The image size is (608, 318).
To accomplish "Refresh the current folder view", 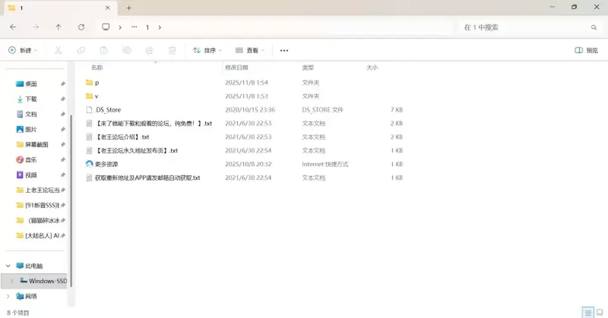I will (x=81, y=27).
